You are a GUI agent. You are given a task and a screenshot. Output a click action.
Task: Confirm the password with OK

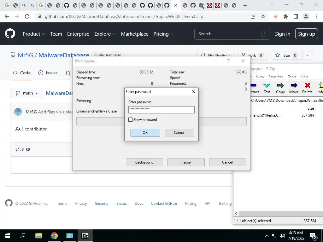pyautogui.click(x=145, y=133)
